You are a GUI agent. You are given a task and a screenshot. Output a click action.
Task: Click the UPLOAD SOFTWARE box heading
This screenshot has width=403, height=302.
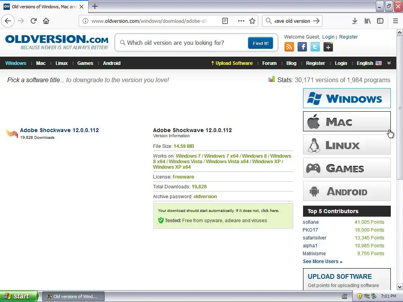(340, 276)
